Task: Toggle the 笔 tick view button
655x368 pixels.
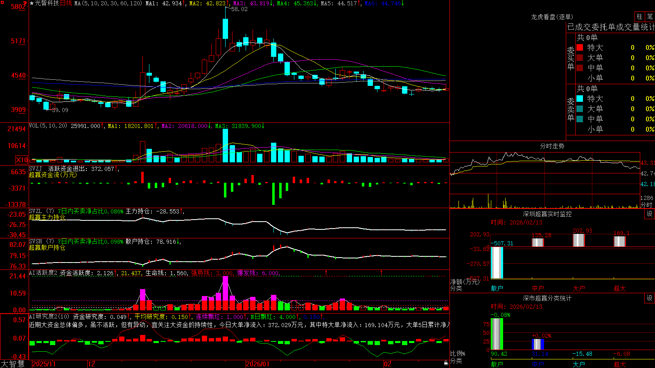Action: [650, 17]
